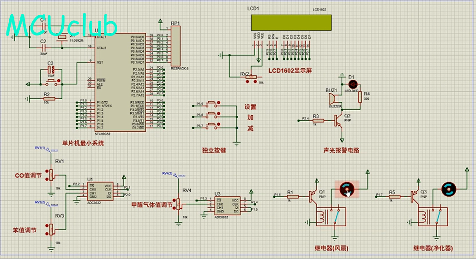Adjust the RV1 CO value potentiometer
The image size is (476, 259).
click(x=51, y=175)
